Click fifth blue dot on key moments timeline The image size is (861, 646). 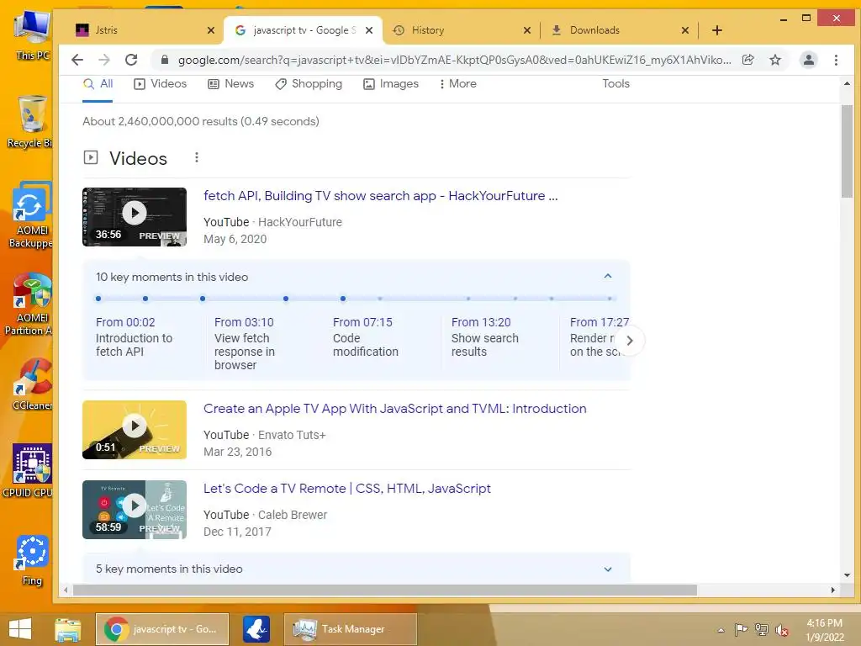[x=343, y=299]
